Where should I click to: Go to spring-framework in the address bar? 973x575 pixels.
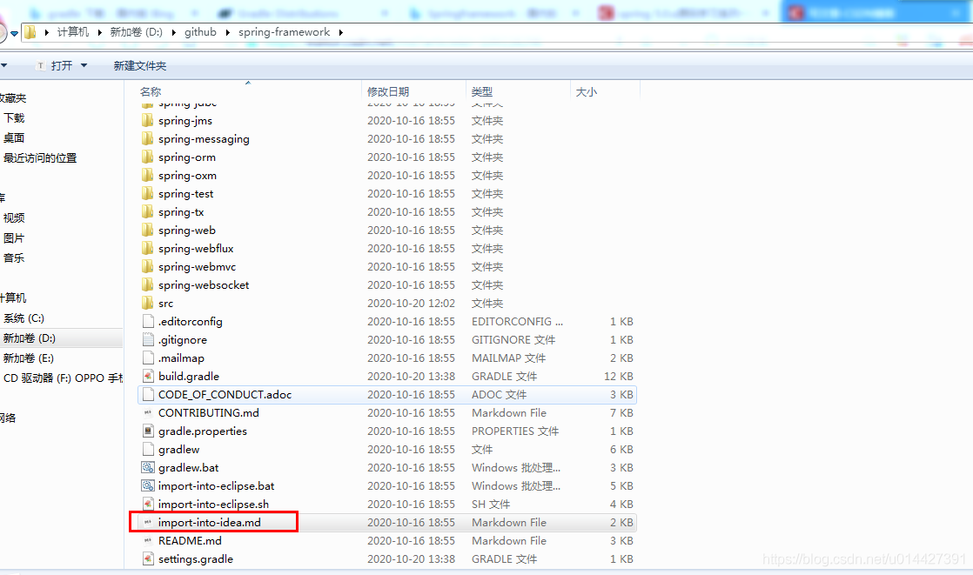pyautogui.click(x=285, y=32)
